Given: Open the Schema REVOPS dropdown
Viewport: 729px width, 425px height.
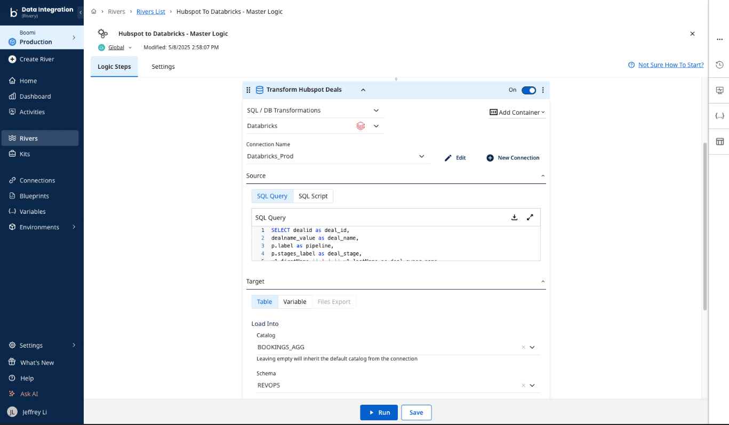Looking at the screenshot, I should pos(532,386).
